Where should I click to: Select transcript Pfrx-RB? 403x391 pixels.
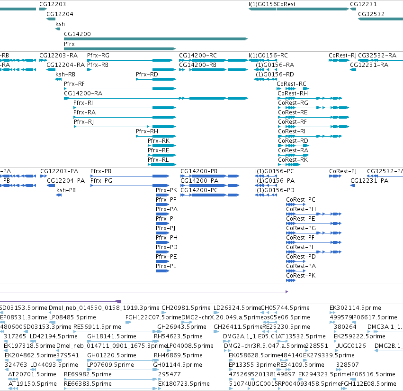click(131, 70)
